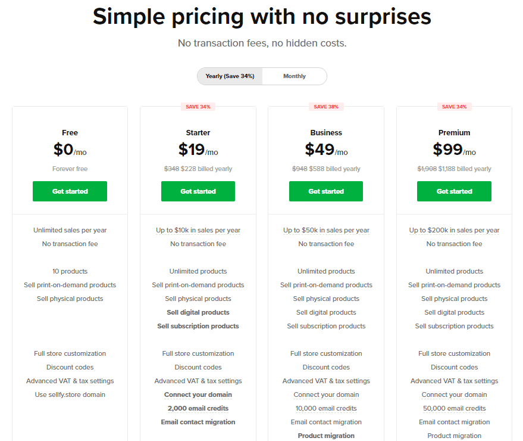Switch billing to Monthly
Viewport: 523px width, 441px height.
point(294,76)
